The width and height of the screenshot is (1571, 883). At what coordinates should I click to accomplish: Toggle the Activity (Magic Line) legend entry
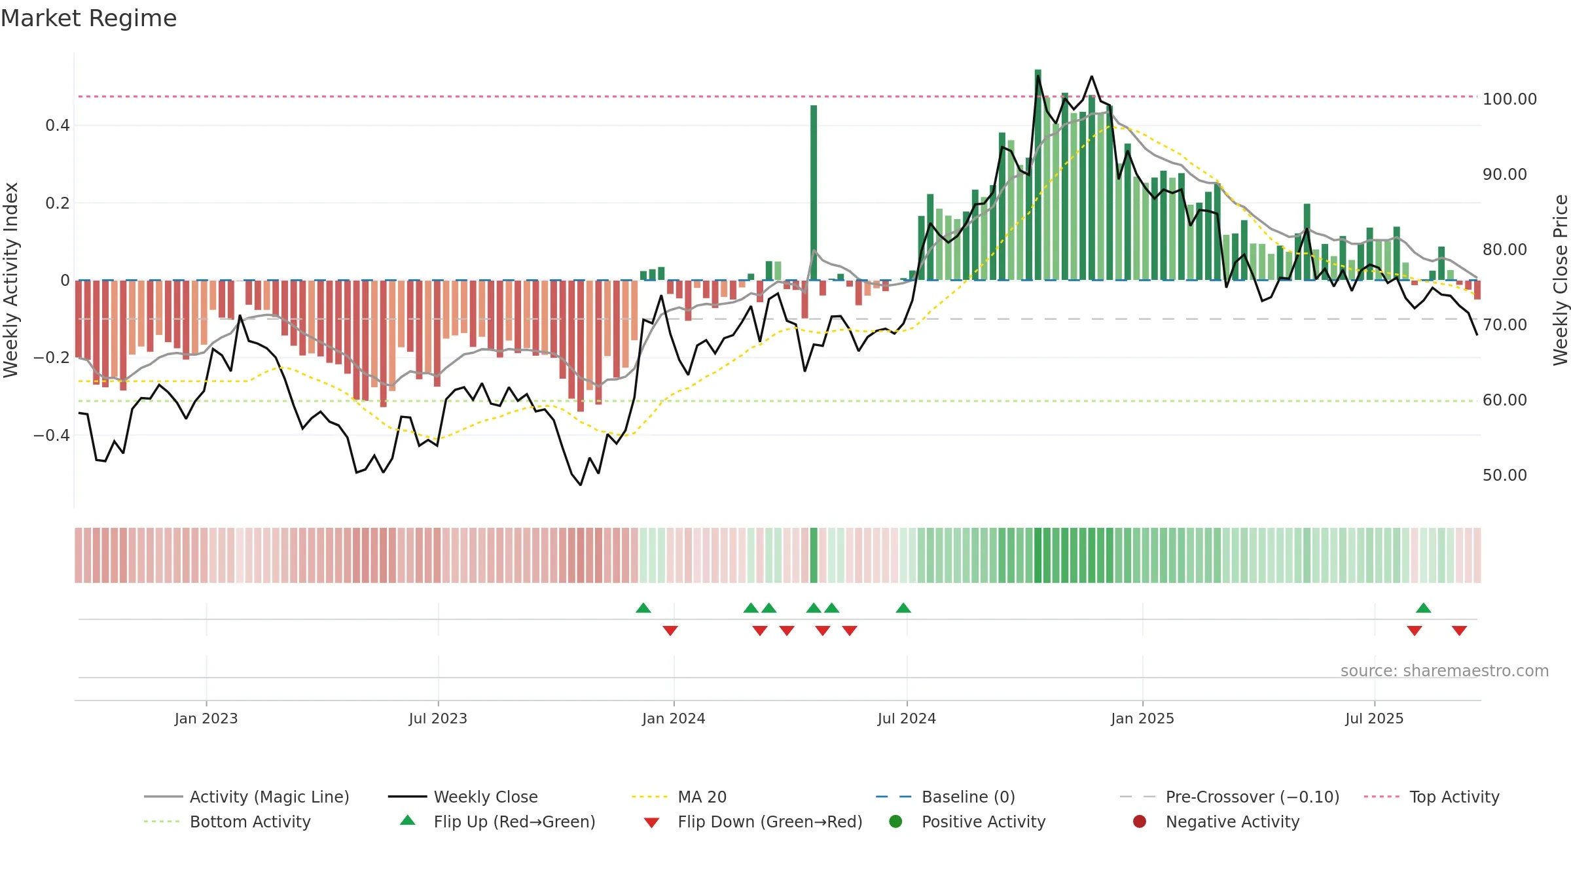pos(247,797)
